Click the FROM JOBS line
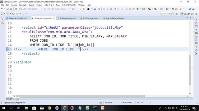This screenshot has width=199, height=111. (x=39, y=40)
